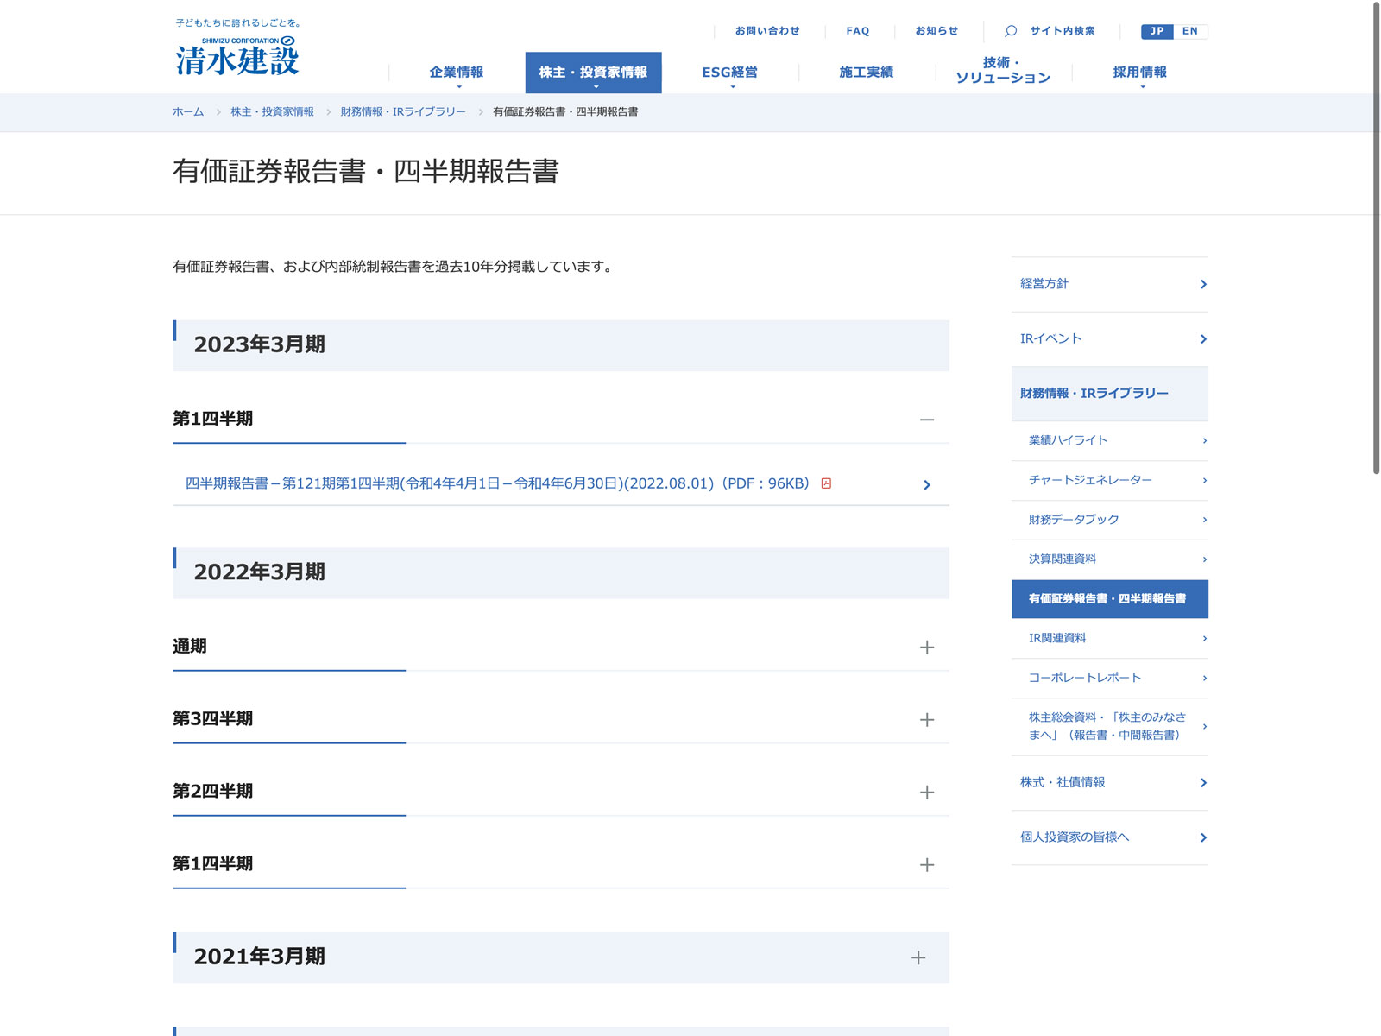Image resolution: width=1381 pixels, height=1036 pixels.
Task: Collapse the 2023年3月期 第1四半期 section
Action: point(926,420)
